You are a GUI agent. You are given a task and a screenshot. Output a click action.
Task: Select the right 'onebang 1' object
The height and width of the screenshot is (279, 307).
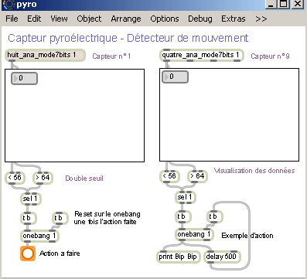tap(194, 234)
